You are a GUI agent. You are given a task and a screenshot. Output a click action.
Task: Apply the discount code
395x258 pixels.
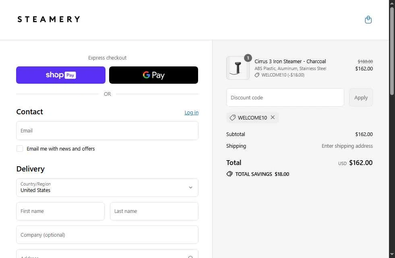click(361, 97)
